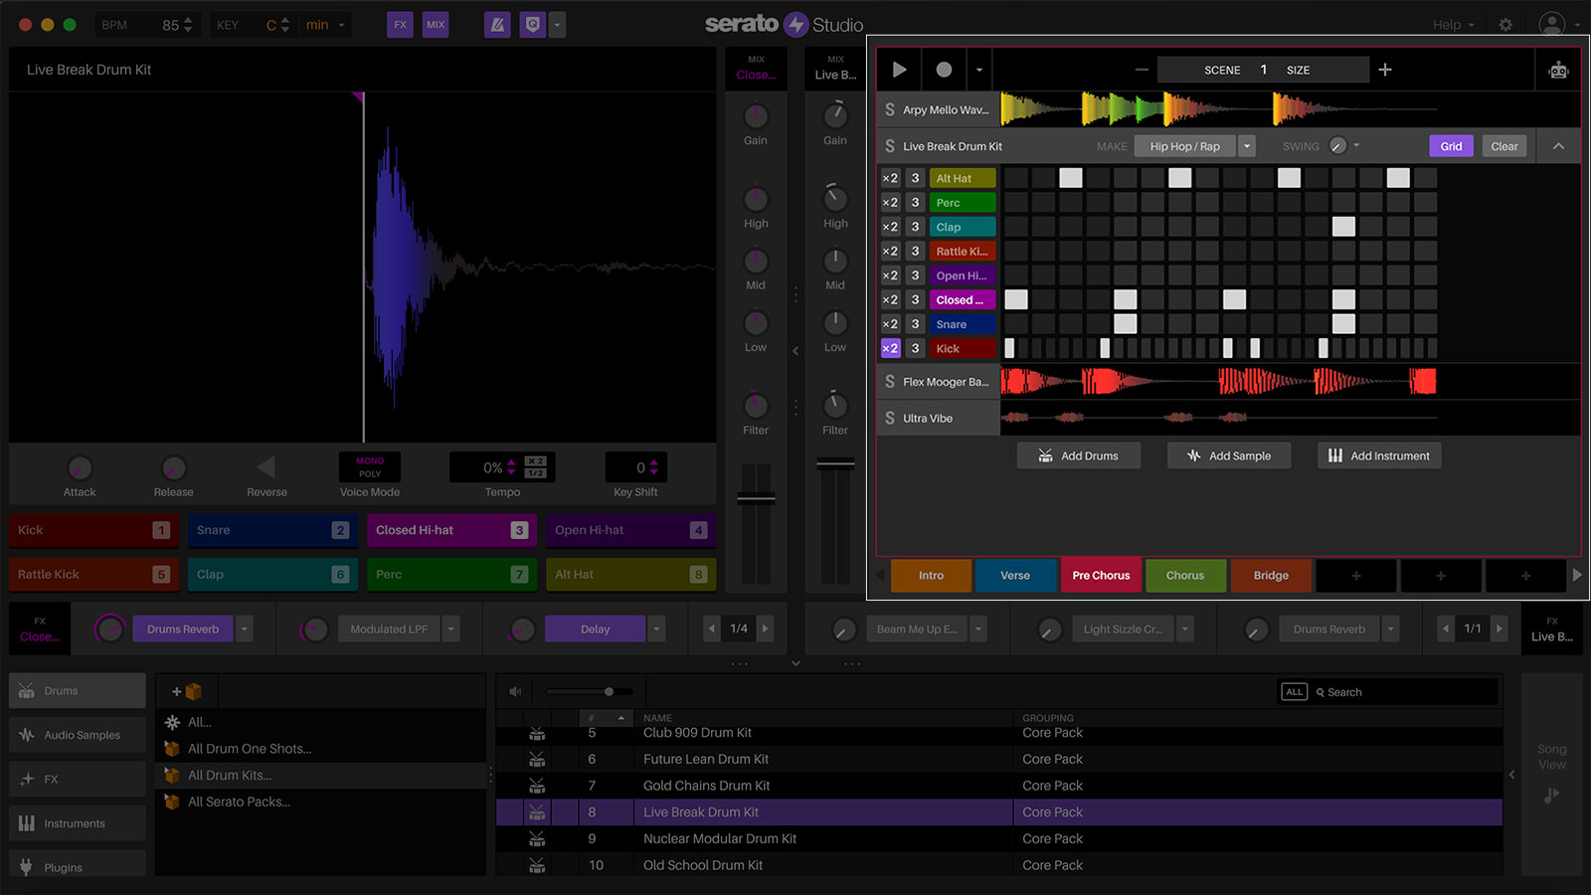This screenshot has width=1591, height=895.
Task: Open the Song View panel
Action: (x=1551, y=775)
